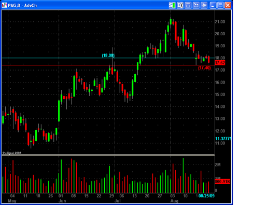Click the red 17.62 last price marker
Image resolution: width=254 pixels, height=205 pixels.
click(x=220, y=63)
